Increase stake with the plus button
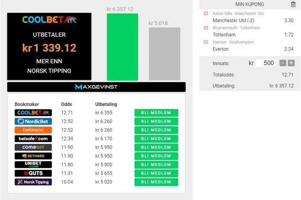301x200 pixels. (291, 63)
